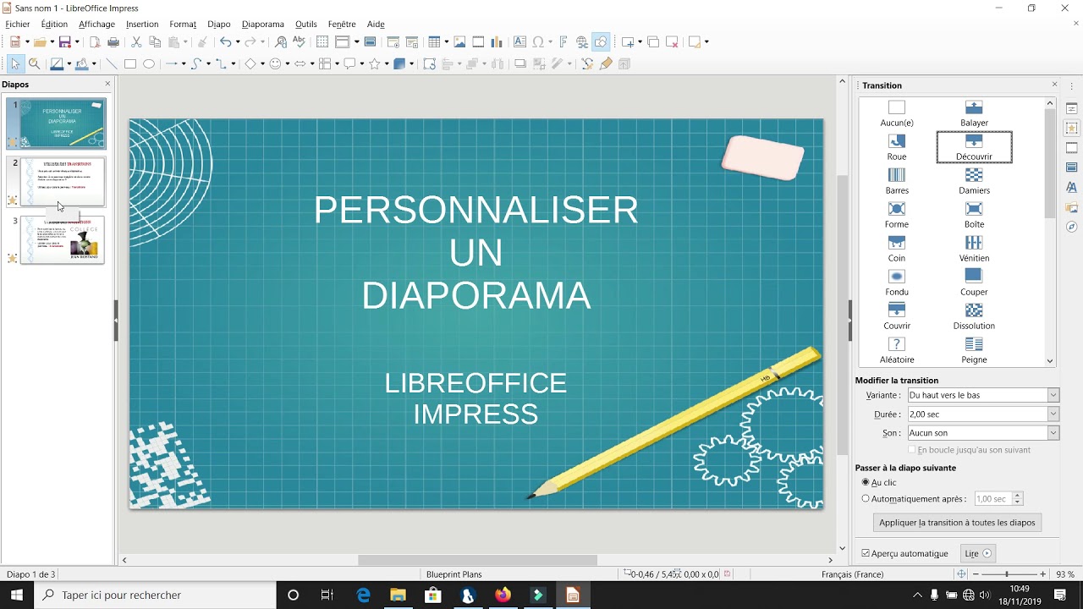Open the Affichage menu
The height and width of the screenshot is (609, 1083).
(x=96, y=24)
